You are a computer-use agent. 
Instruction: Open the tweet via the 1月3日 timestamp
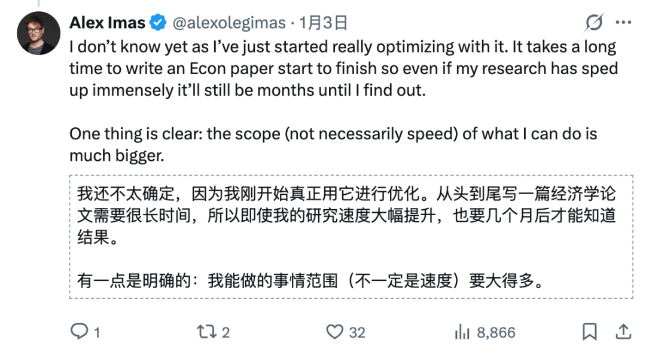tap(323, 23)
